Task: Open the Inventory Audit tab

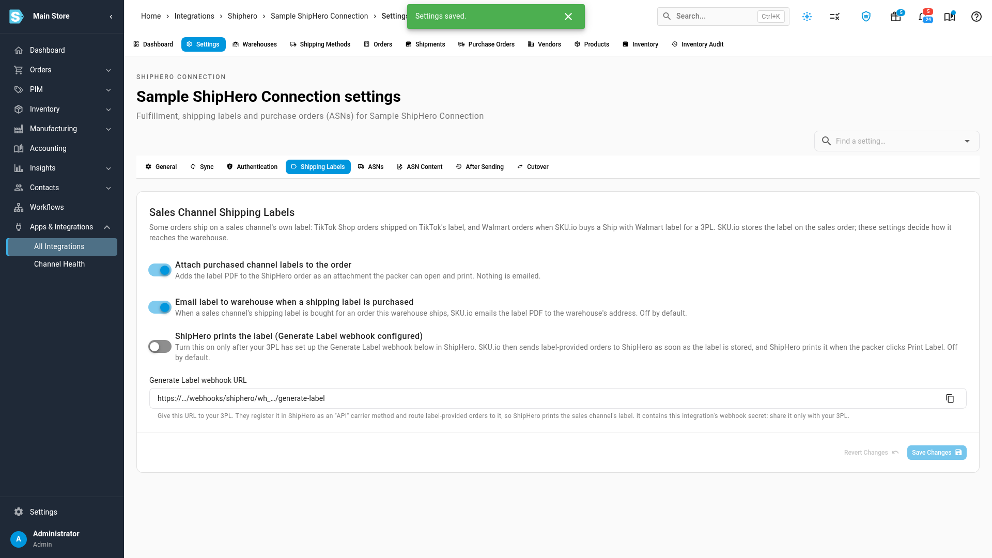Action: [x=697, y=44]
